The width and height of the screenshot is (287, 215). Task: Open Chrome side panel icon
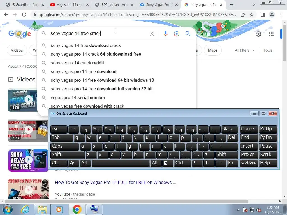tap(263, 15)
